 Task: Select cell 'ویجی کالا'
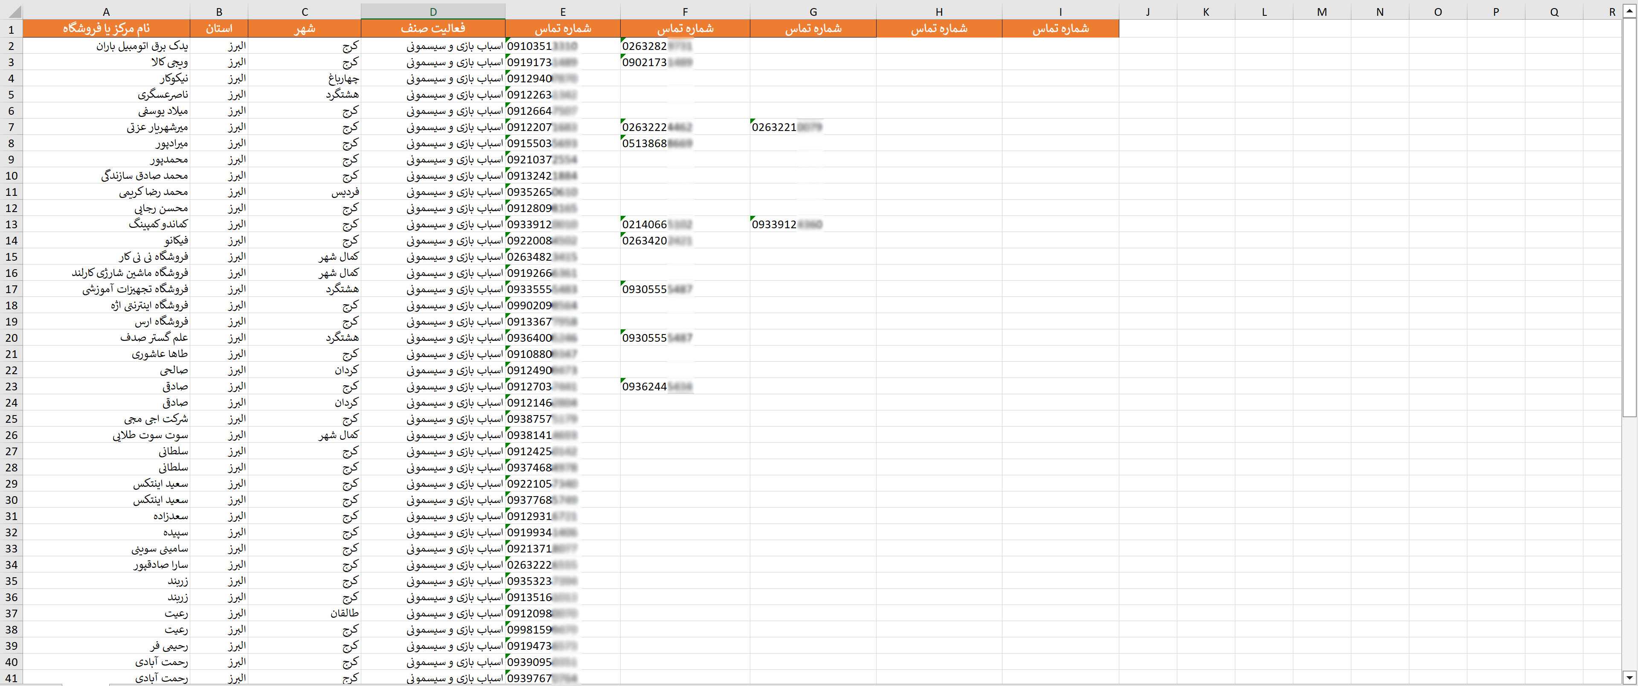106,62
